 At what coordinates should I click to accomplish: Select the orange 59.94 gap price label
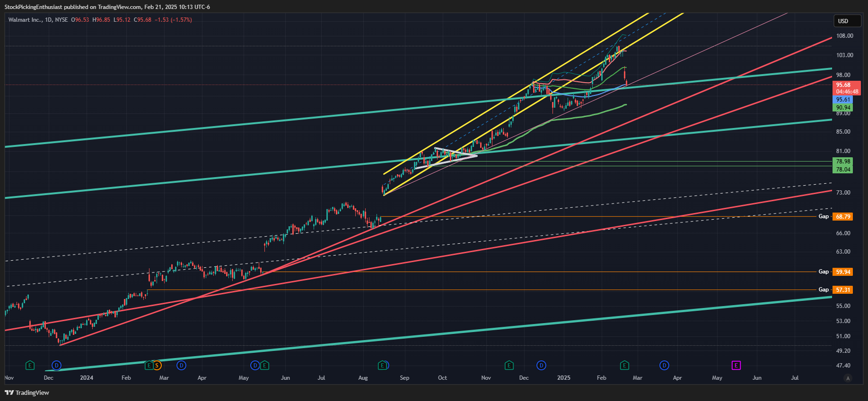[x=843, y=272]
